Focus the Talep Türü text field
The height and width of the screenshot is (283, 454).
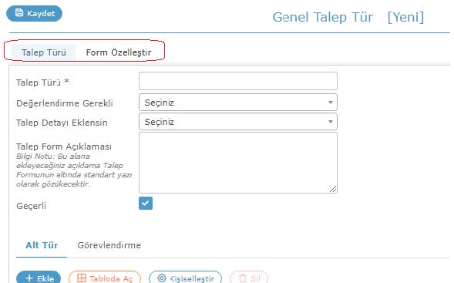tap(238, 81)
